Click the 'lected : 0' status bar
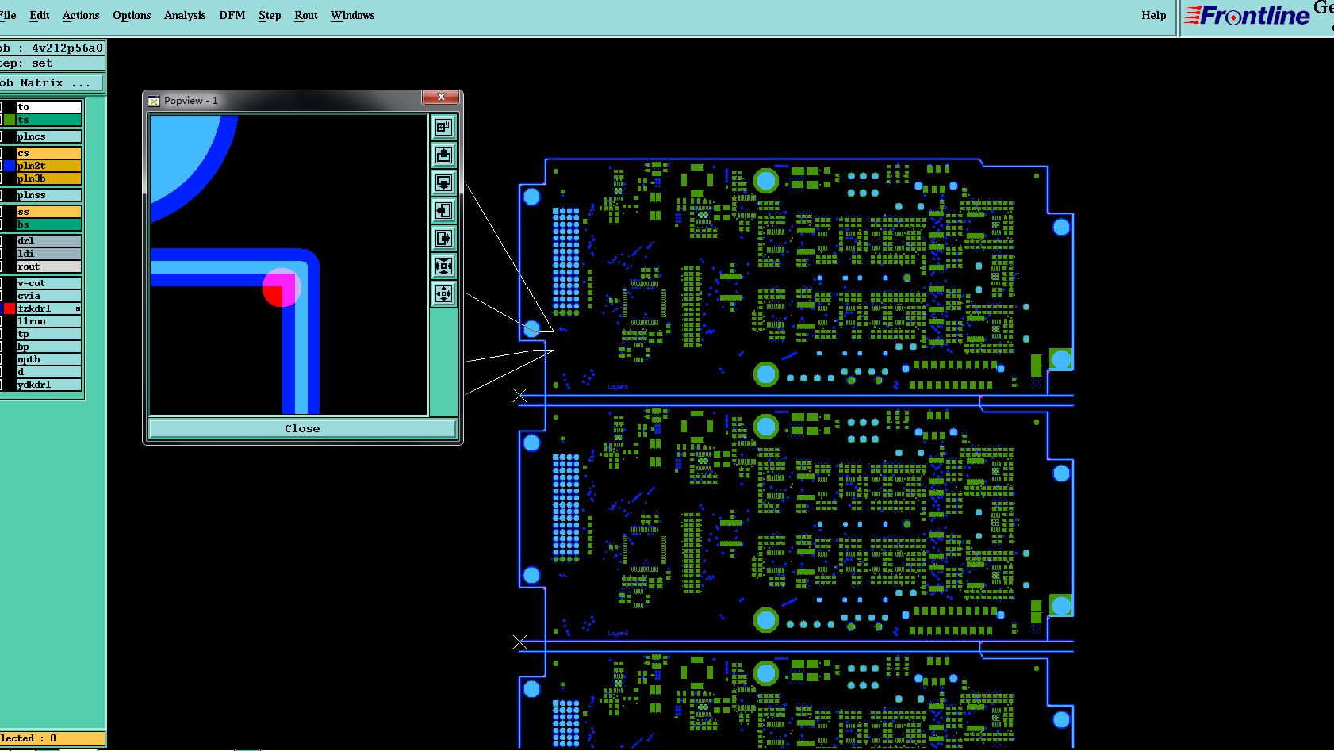 (x=52, y=738)
